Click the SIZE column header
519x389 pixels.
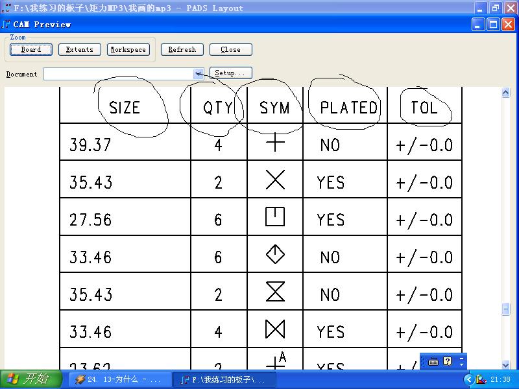pos(125,108)
